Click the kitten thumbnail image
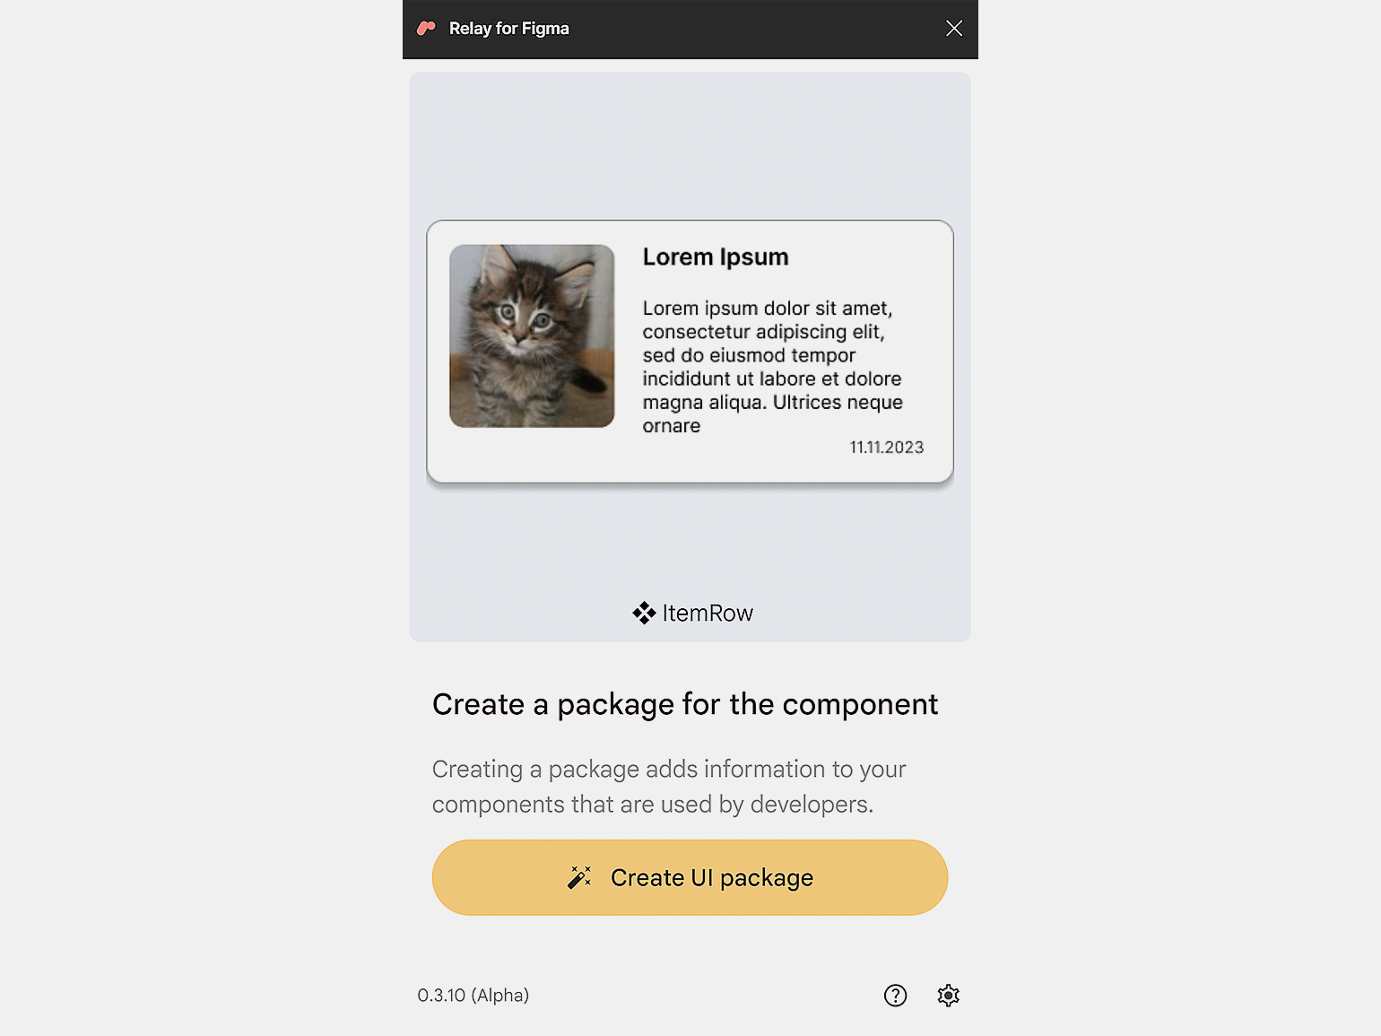The height and width of the screenshot is (1036, 1381). pos(532,335)
